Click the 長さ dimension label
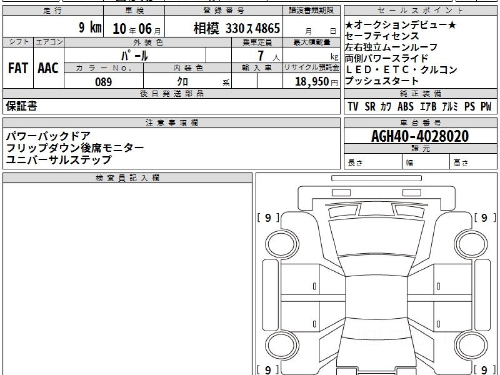The image size is (500, 375). pos(355,163)
